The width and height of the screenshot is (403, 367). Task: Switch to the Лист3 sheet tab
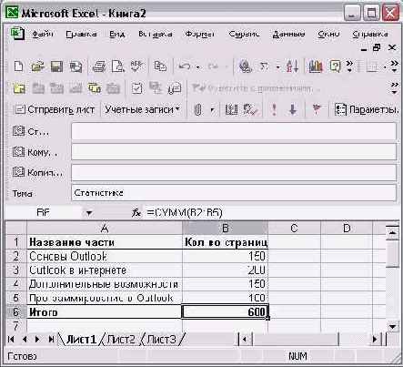[161, 340]
